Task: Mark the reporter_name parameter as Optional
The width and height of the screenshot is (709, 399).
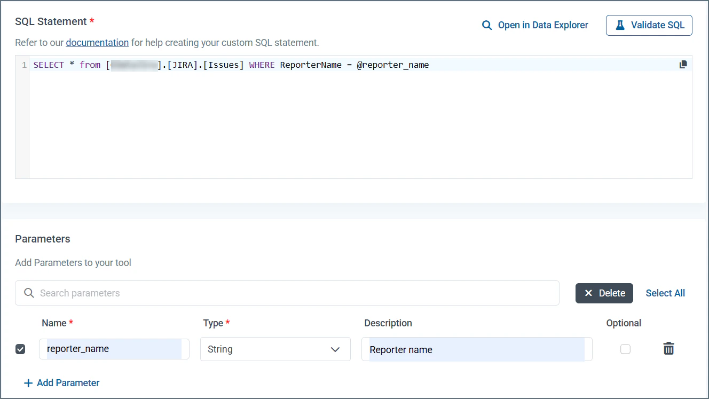Action: tap(625, 348)
